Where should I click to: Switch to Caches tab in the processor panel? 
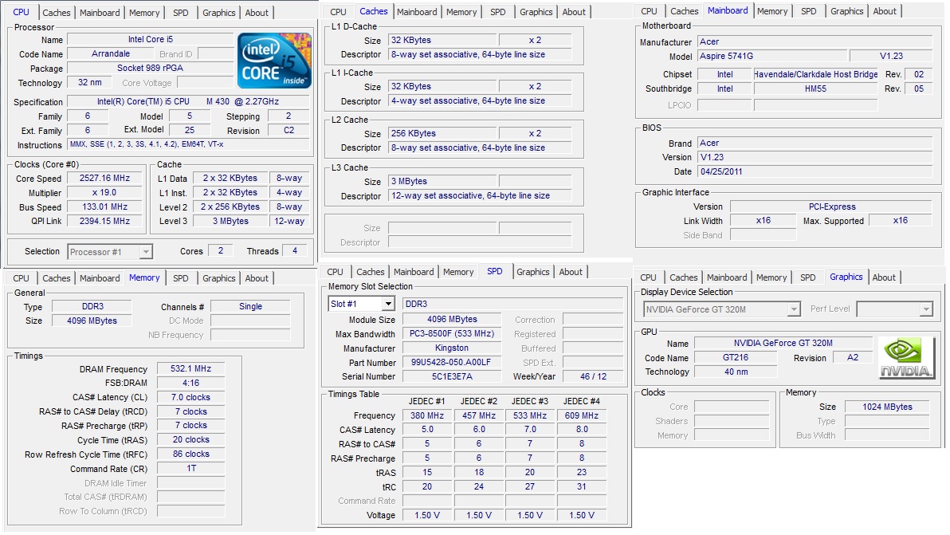coord(57,13)
